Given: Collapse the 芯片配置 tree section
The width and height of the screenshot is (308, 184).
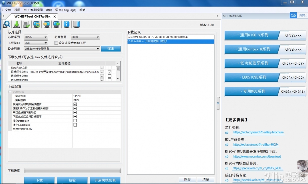Looking at the screenshot, I should click(10, 92).
